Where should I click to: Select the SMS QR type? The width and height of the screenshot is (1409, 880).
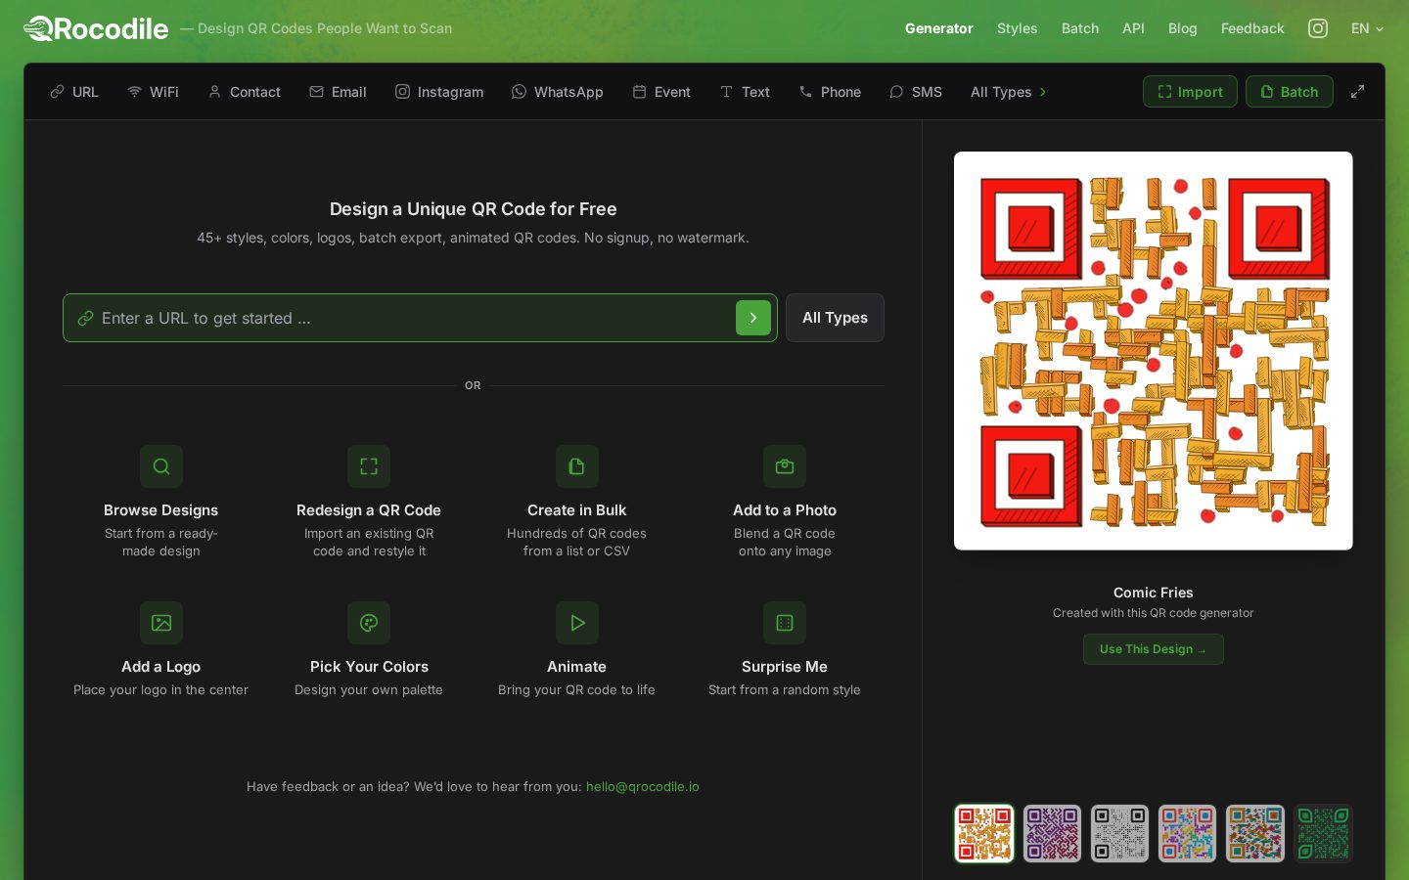pos(916,92)
